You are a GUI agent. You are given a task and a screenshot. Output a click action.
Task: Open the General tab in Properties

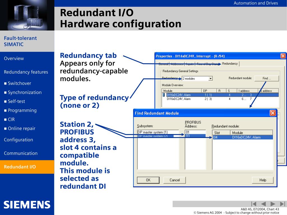[x=163, y=64]
